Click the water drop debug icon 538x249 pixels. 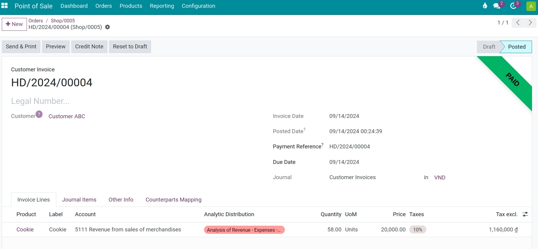point(485,6)
